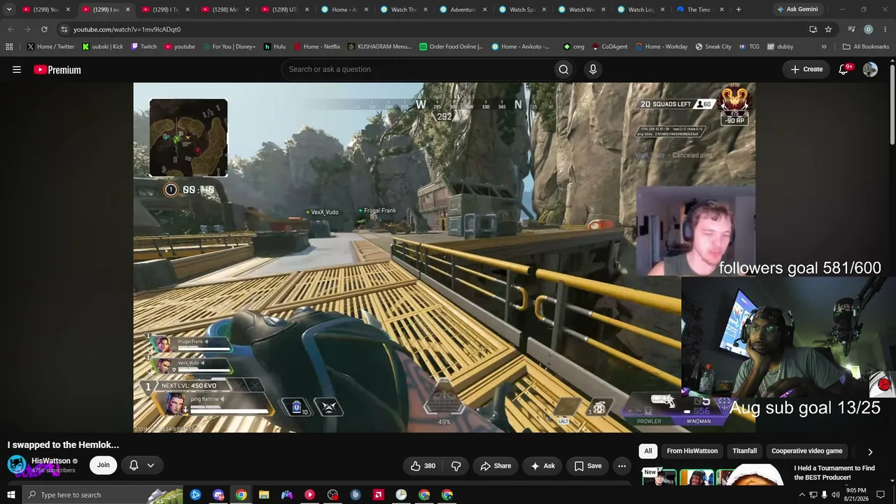The height and width of the screenshot is (504, 896).
Task: Show more bookmarks with the overflow chevron
Action: click(x=824, y=47)
